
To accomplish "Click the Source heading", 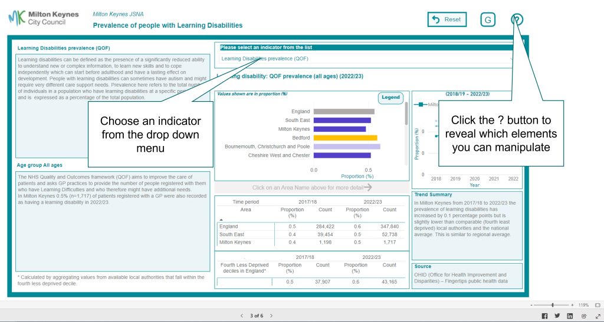I will pyautogui.click(x=422, y=266).
